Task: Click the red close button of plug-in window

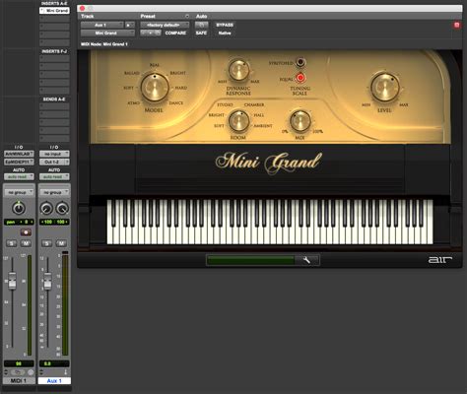Action: coord(83,8)
